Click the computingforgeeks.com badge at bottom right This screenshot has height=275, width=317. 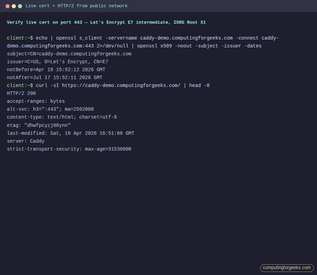coord(287,268)
